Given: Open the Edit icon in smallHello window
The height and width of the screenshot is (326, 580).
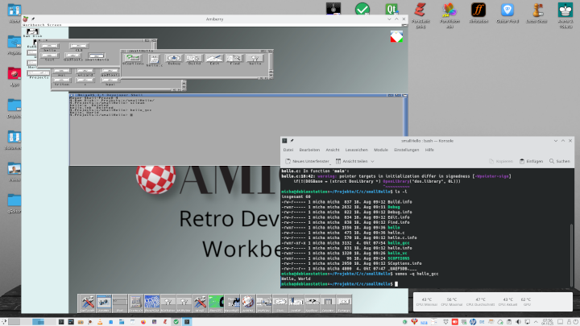Looking at the screenshot, I should (213, 59).
